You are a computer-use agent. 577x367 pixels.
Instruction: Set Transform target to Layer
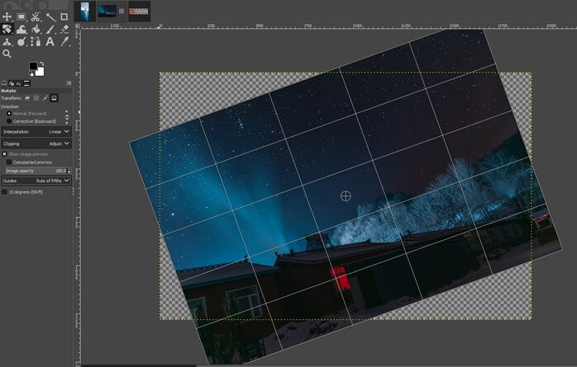point(27,98)
